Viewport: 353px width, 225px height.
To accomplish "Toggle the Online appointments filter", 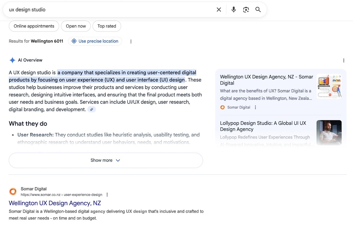I will pyautogui.click(x=34, y=26).
